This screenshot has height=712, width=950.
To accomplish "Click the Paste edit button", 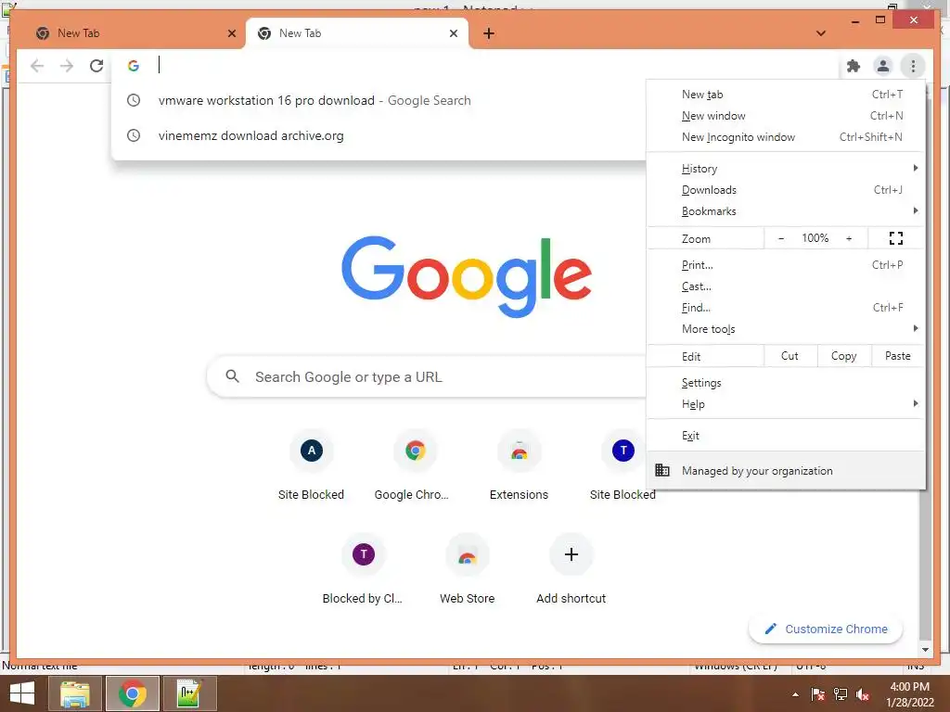I will tap(898, 356).
